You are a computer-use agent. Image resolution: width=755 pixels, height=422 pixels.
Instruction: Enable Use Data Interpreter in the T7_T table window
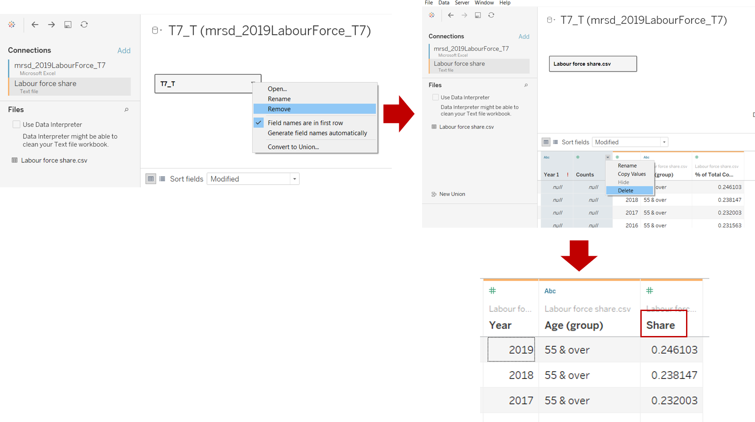[x=17, y=125]
